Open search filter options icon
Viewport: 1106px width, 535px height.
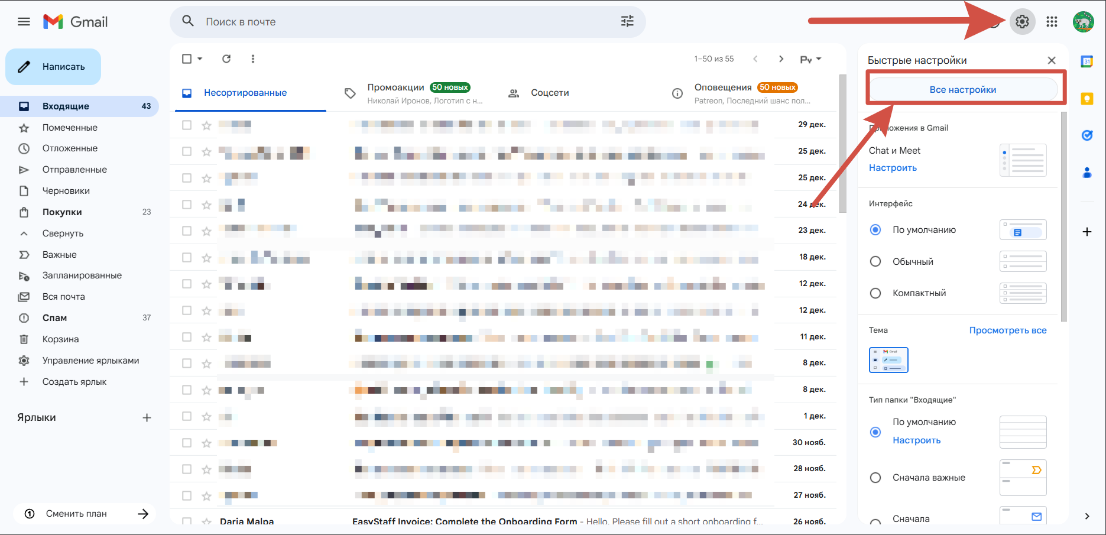pyautogui.click(x=627, y=22)
